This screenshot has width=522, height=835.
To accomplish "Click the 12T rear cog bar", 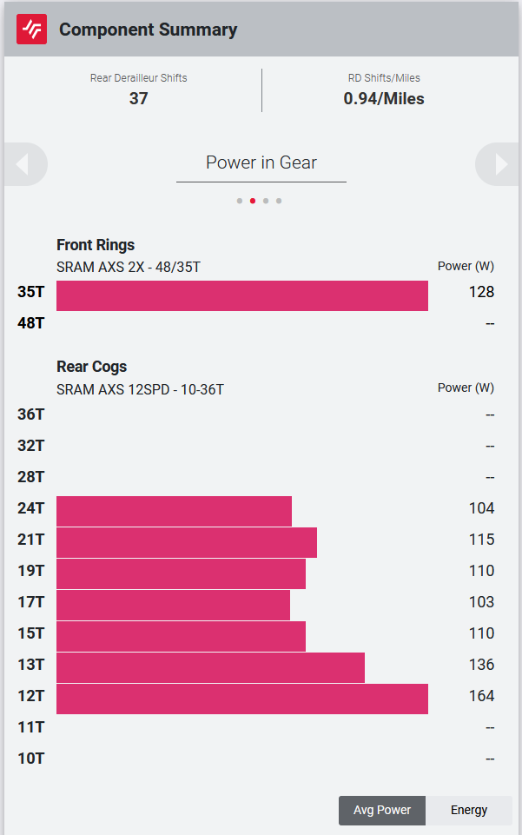I will [x=242, y=699].
